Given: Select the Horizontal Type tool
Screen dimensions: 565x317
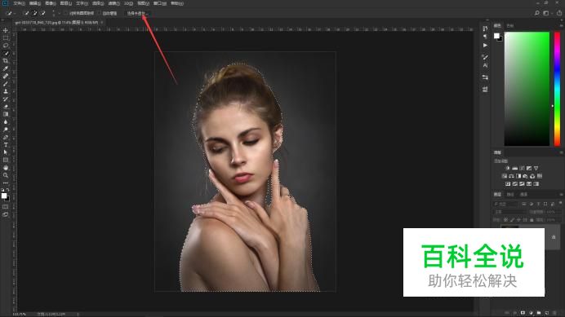Looking at the screenshot, I should pyautogui.click(x=6, y=145).
